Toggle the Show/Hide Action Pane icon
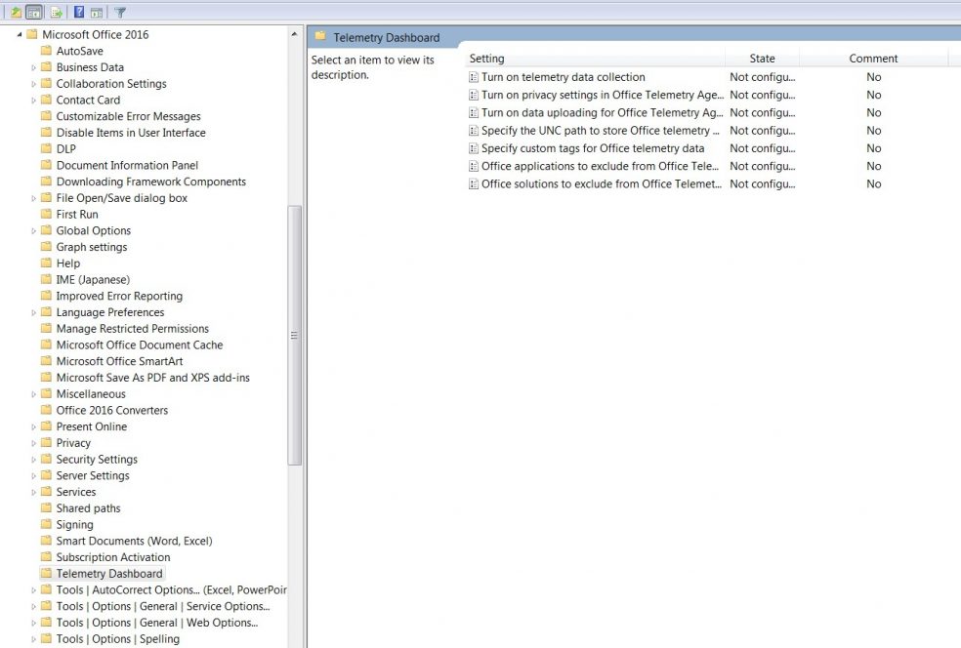Viewport: 961px width, 648px height. pyautogui.click(x=97, y=13)
